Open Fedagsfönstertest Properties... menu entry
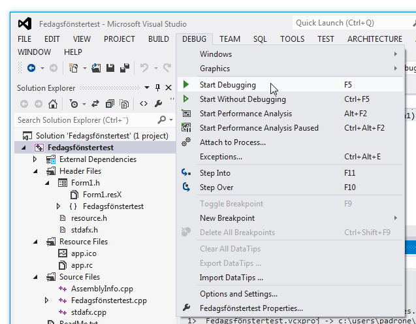Image resolution: width=416 pixels, height=324 pixels. [x=290, y=308]
